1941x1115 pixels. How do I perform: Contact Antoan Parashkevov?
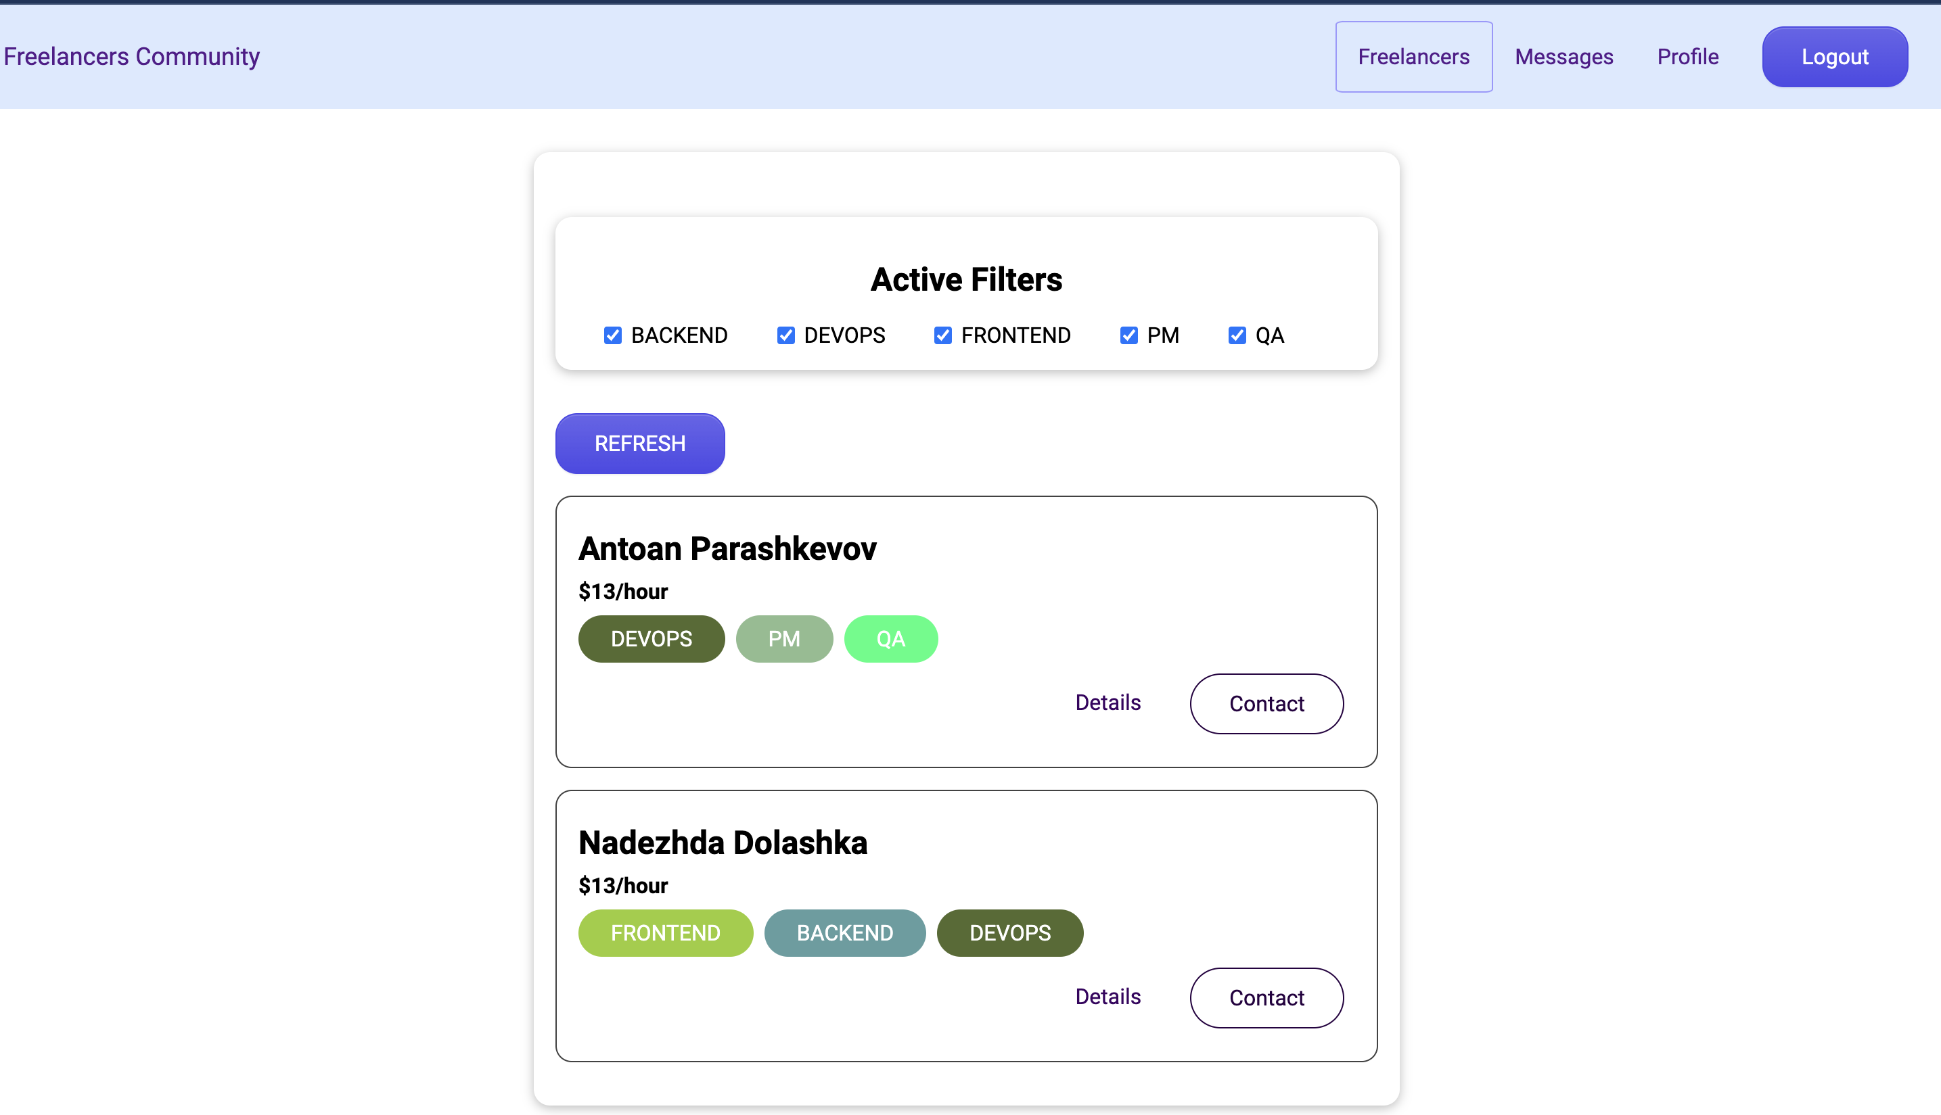(x=1266, y=703)
